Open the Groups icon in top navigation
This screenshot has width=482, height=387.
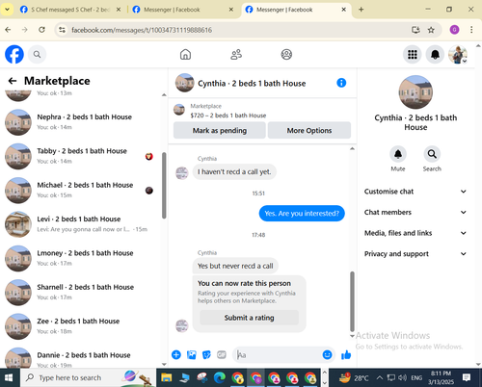point(286,55)
